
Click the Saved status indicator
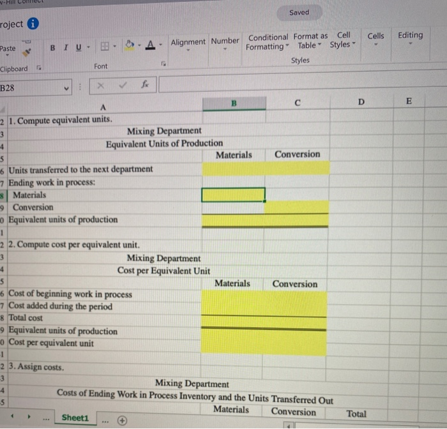tap(299, 13)
